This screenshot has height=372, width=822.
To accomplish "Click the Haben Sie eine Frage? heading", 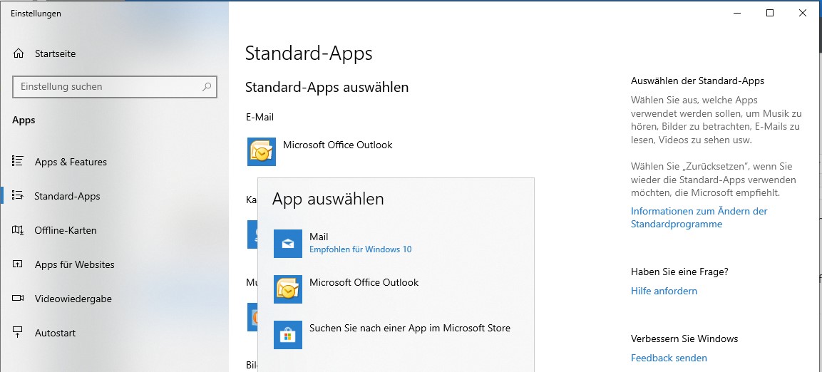I will [679, 272].
